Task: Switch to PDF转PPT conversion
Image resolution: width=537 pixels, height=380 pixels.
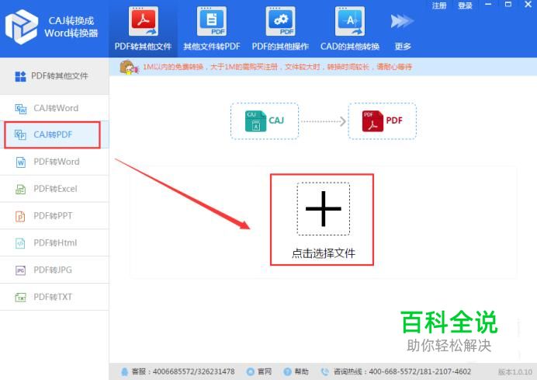Action: point(54,216)
